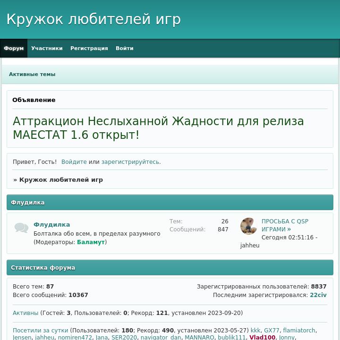Click the Сегодня 02:51:16 timestamp text
This screenshot has height=340, width=340.
click(288, 237)
